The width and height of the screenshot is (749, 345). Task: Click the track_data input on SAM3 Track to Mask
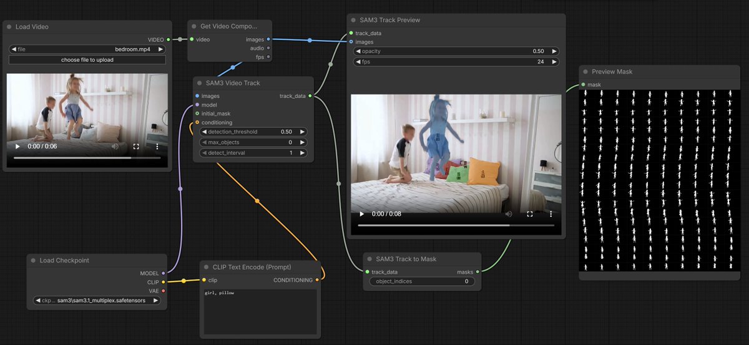[367, 271]
